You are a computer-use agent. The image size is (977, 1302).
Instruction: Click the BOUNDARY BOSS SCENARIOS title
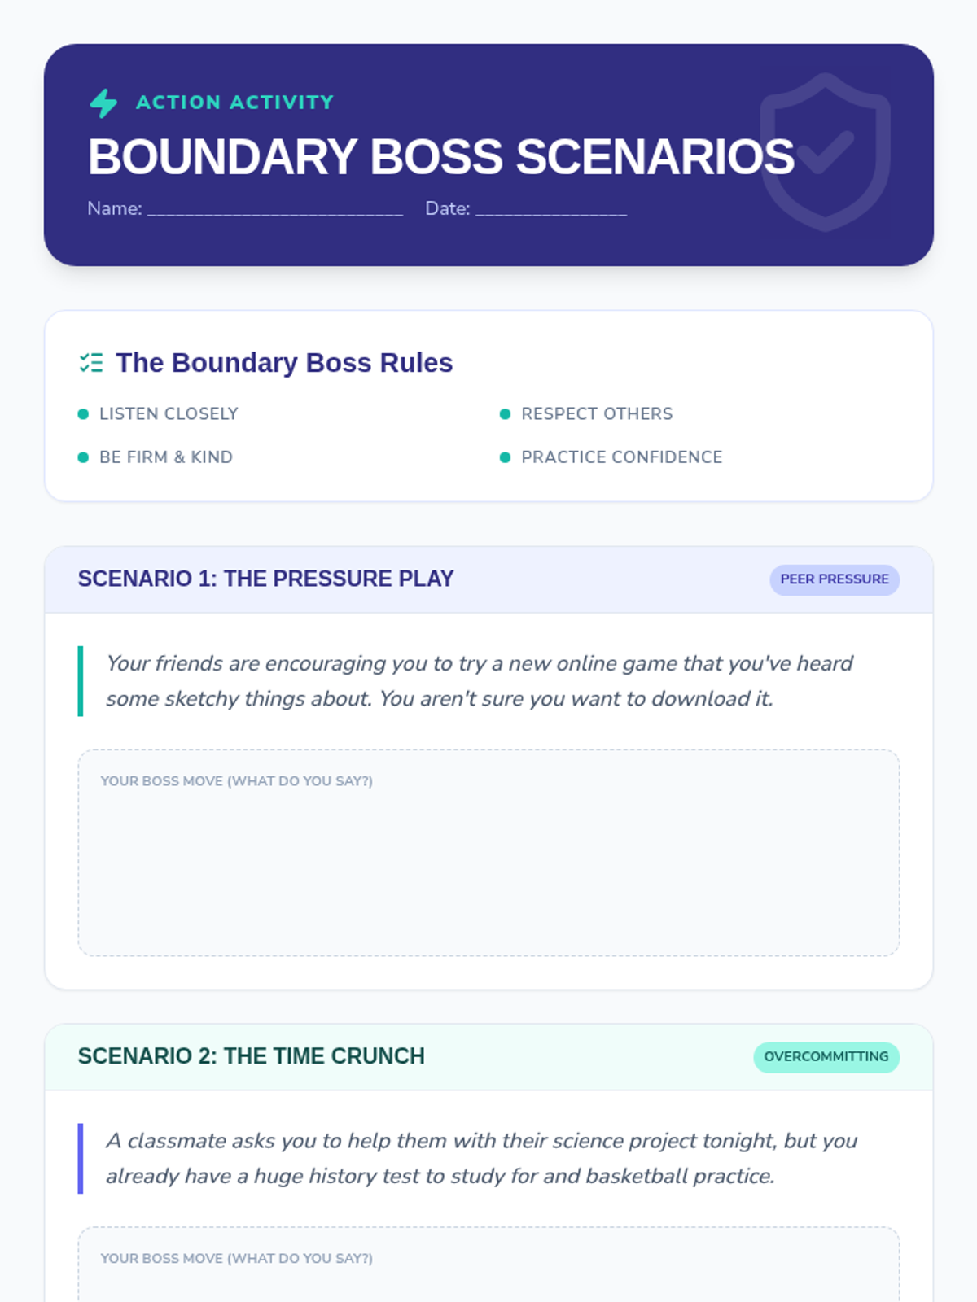click(440, 156)
